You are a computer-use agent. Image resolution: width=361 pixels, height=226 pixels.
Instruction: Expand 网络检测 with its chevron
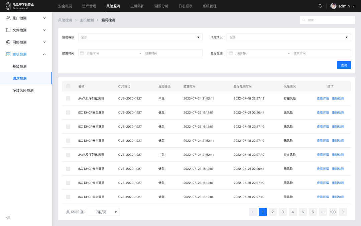point(44,42)
